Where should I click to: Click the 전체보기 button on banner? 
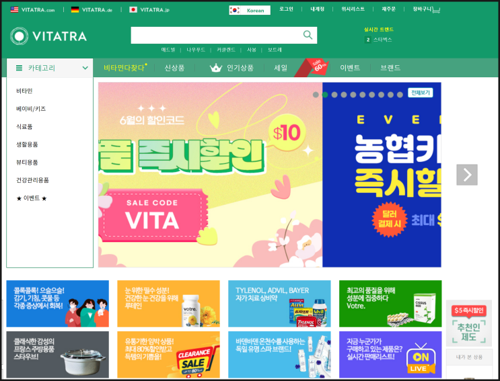421,93
